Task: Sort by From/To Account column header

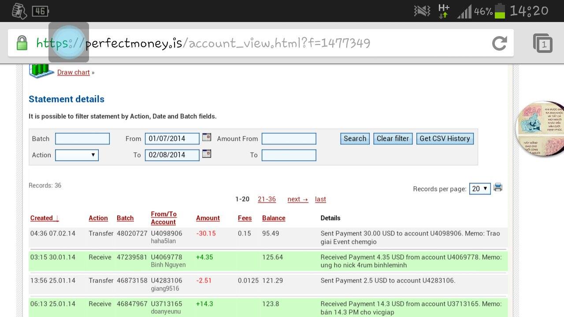Action: pos(164,218)
